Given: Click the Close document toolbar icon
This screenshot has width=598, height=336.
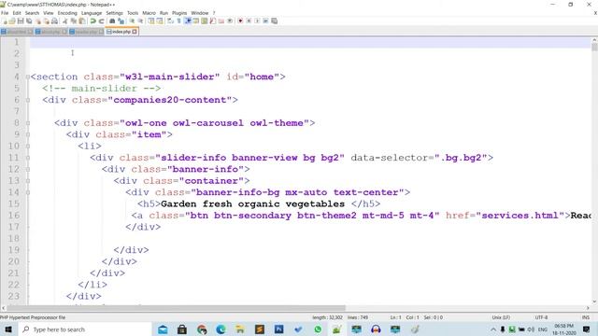Looking at the screenshot, I should pos(38,21).
